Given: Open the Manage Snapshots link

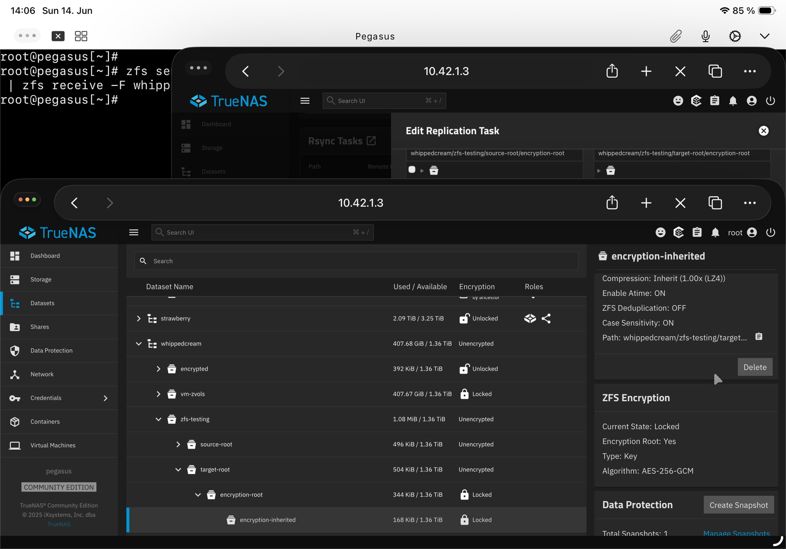Looking at the screenshot, I should click(736, 533).
